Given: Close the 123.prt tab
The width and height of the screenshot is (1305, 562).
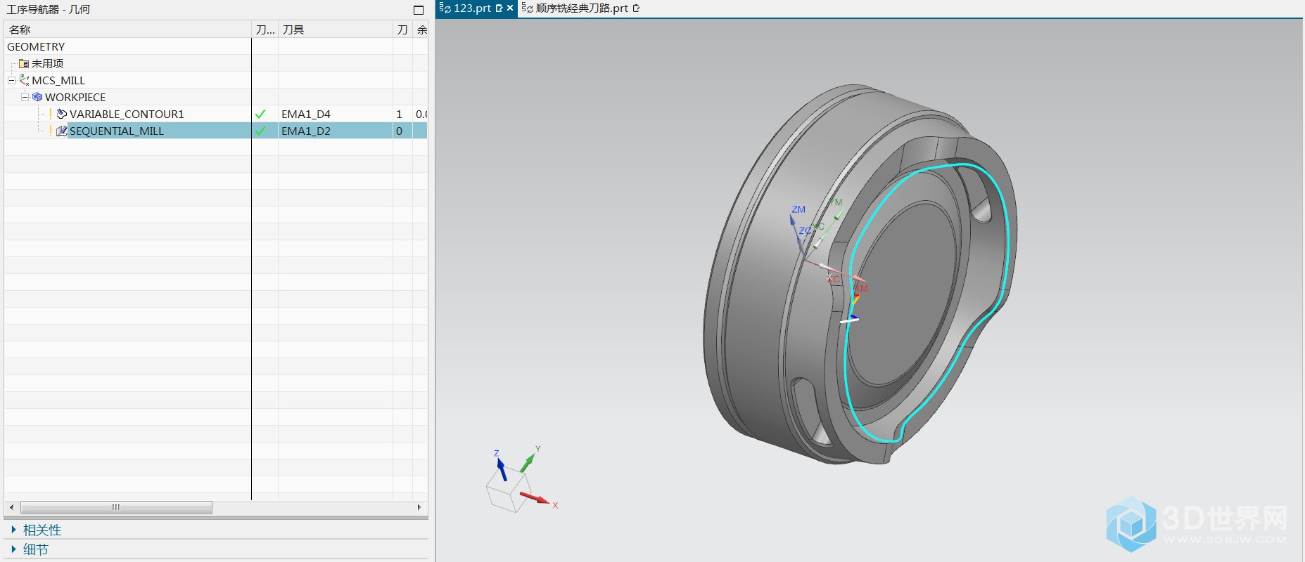Looking at the screenshot, I should (x=510, y=8).
